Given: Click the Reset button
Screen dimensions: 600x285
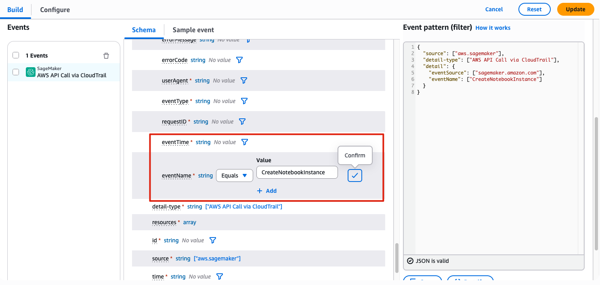Looking at the screenshot, I should click(534, 9).
